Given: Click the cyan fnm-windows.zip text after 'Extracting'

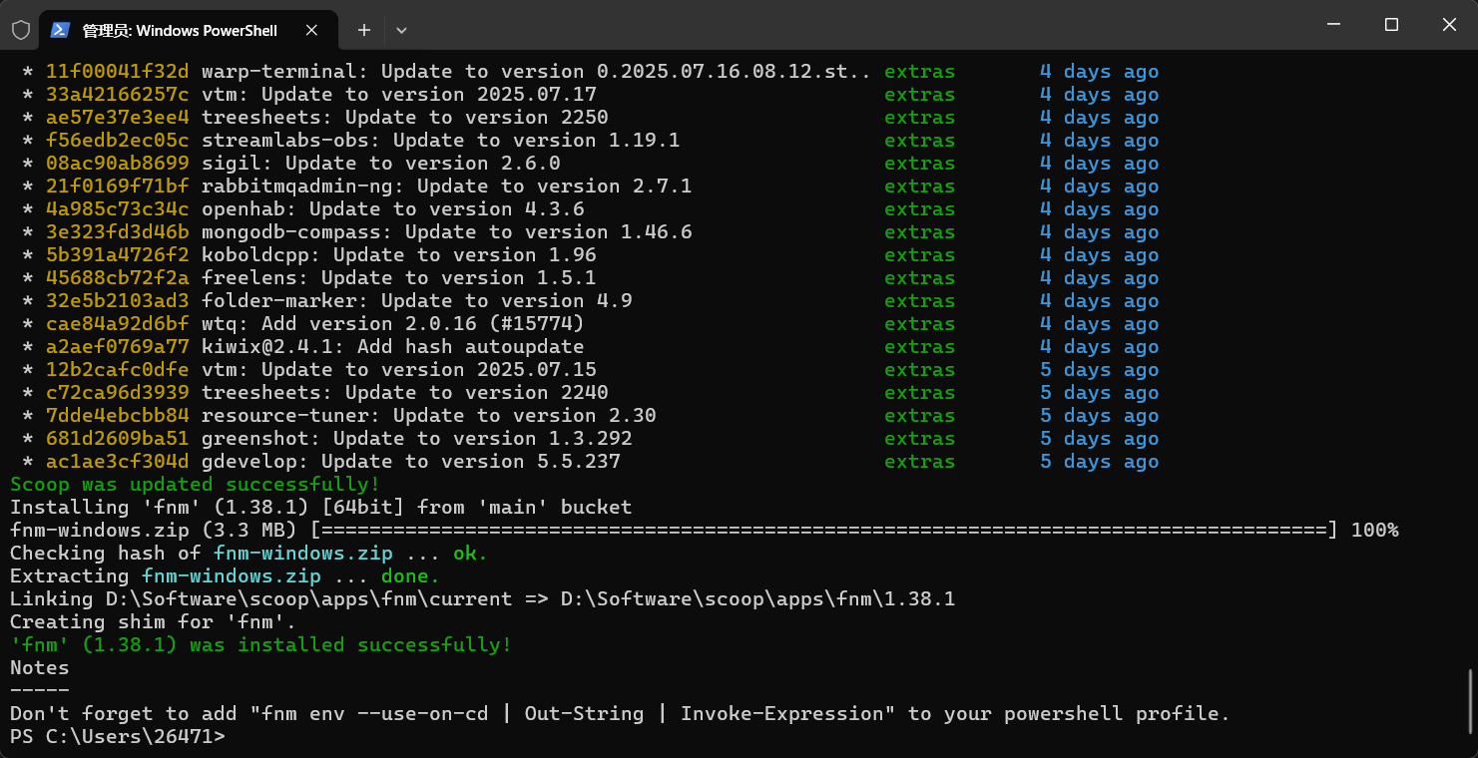Looking at the screenshot, I should pyautogui.click(x=232, y=576).
